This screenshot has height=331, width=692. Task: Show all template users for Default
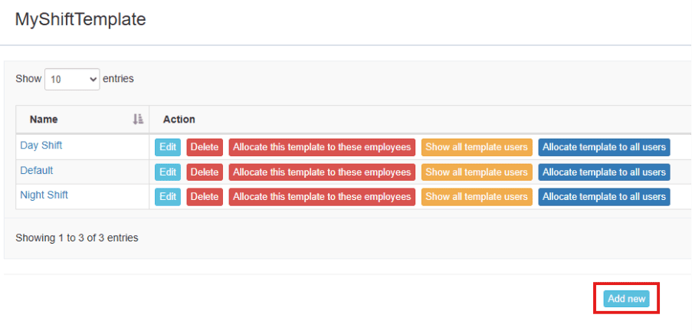pos(477,172)
